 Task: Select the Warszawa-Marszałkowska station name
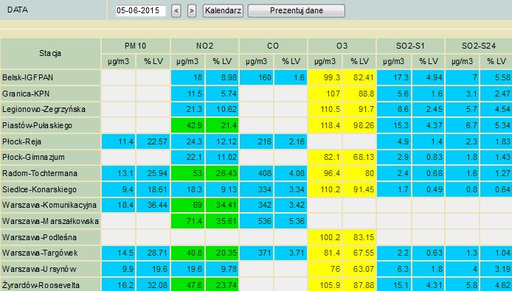click(50, 221)
